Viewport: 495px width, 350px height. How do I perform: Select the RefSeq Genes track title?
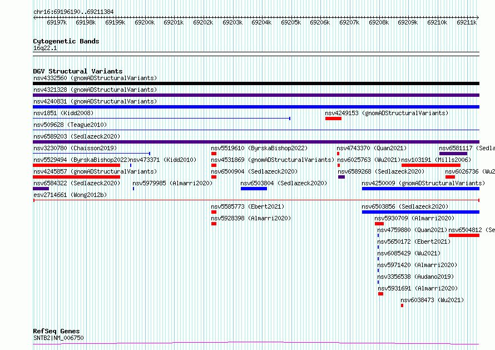tap(56, 332)
